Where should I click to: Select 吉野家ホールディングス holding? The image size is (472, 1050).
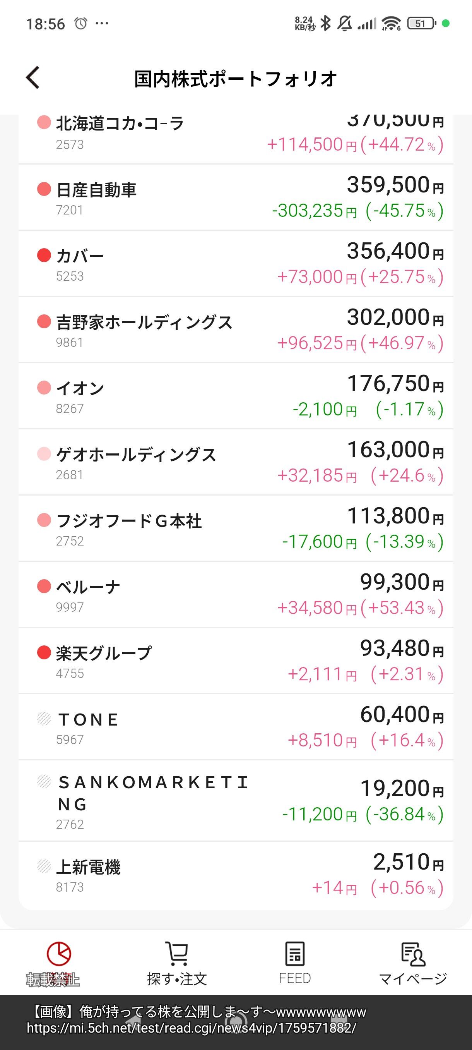[x=236, y=330]
